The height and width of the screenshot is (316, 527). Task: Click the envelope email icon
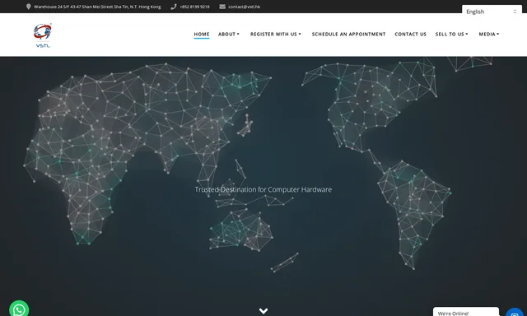click(222, 7)
